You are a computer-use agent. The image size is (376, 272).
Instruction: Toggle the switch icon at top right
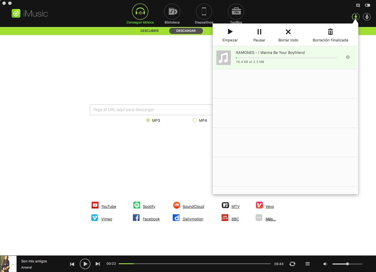[x=367, y=5]
